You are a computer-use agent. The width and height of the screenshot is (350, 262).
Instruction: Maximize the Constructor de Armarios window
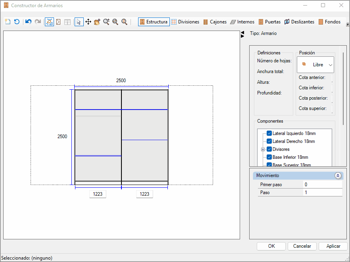coord(323,6)
